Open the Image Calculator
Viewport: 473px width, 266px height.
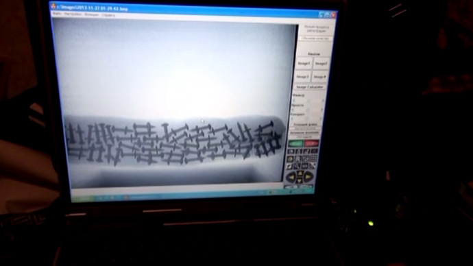[x=309, y=87]
